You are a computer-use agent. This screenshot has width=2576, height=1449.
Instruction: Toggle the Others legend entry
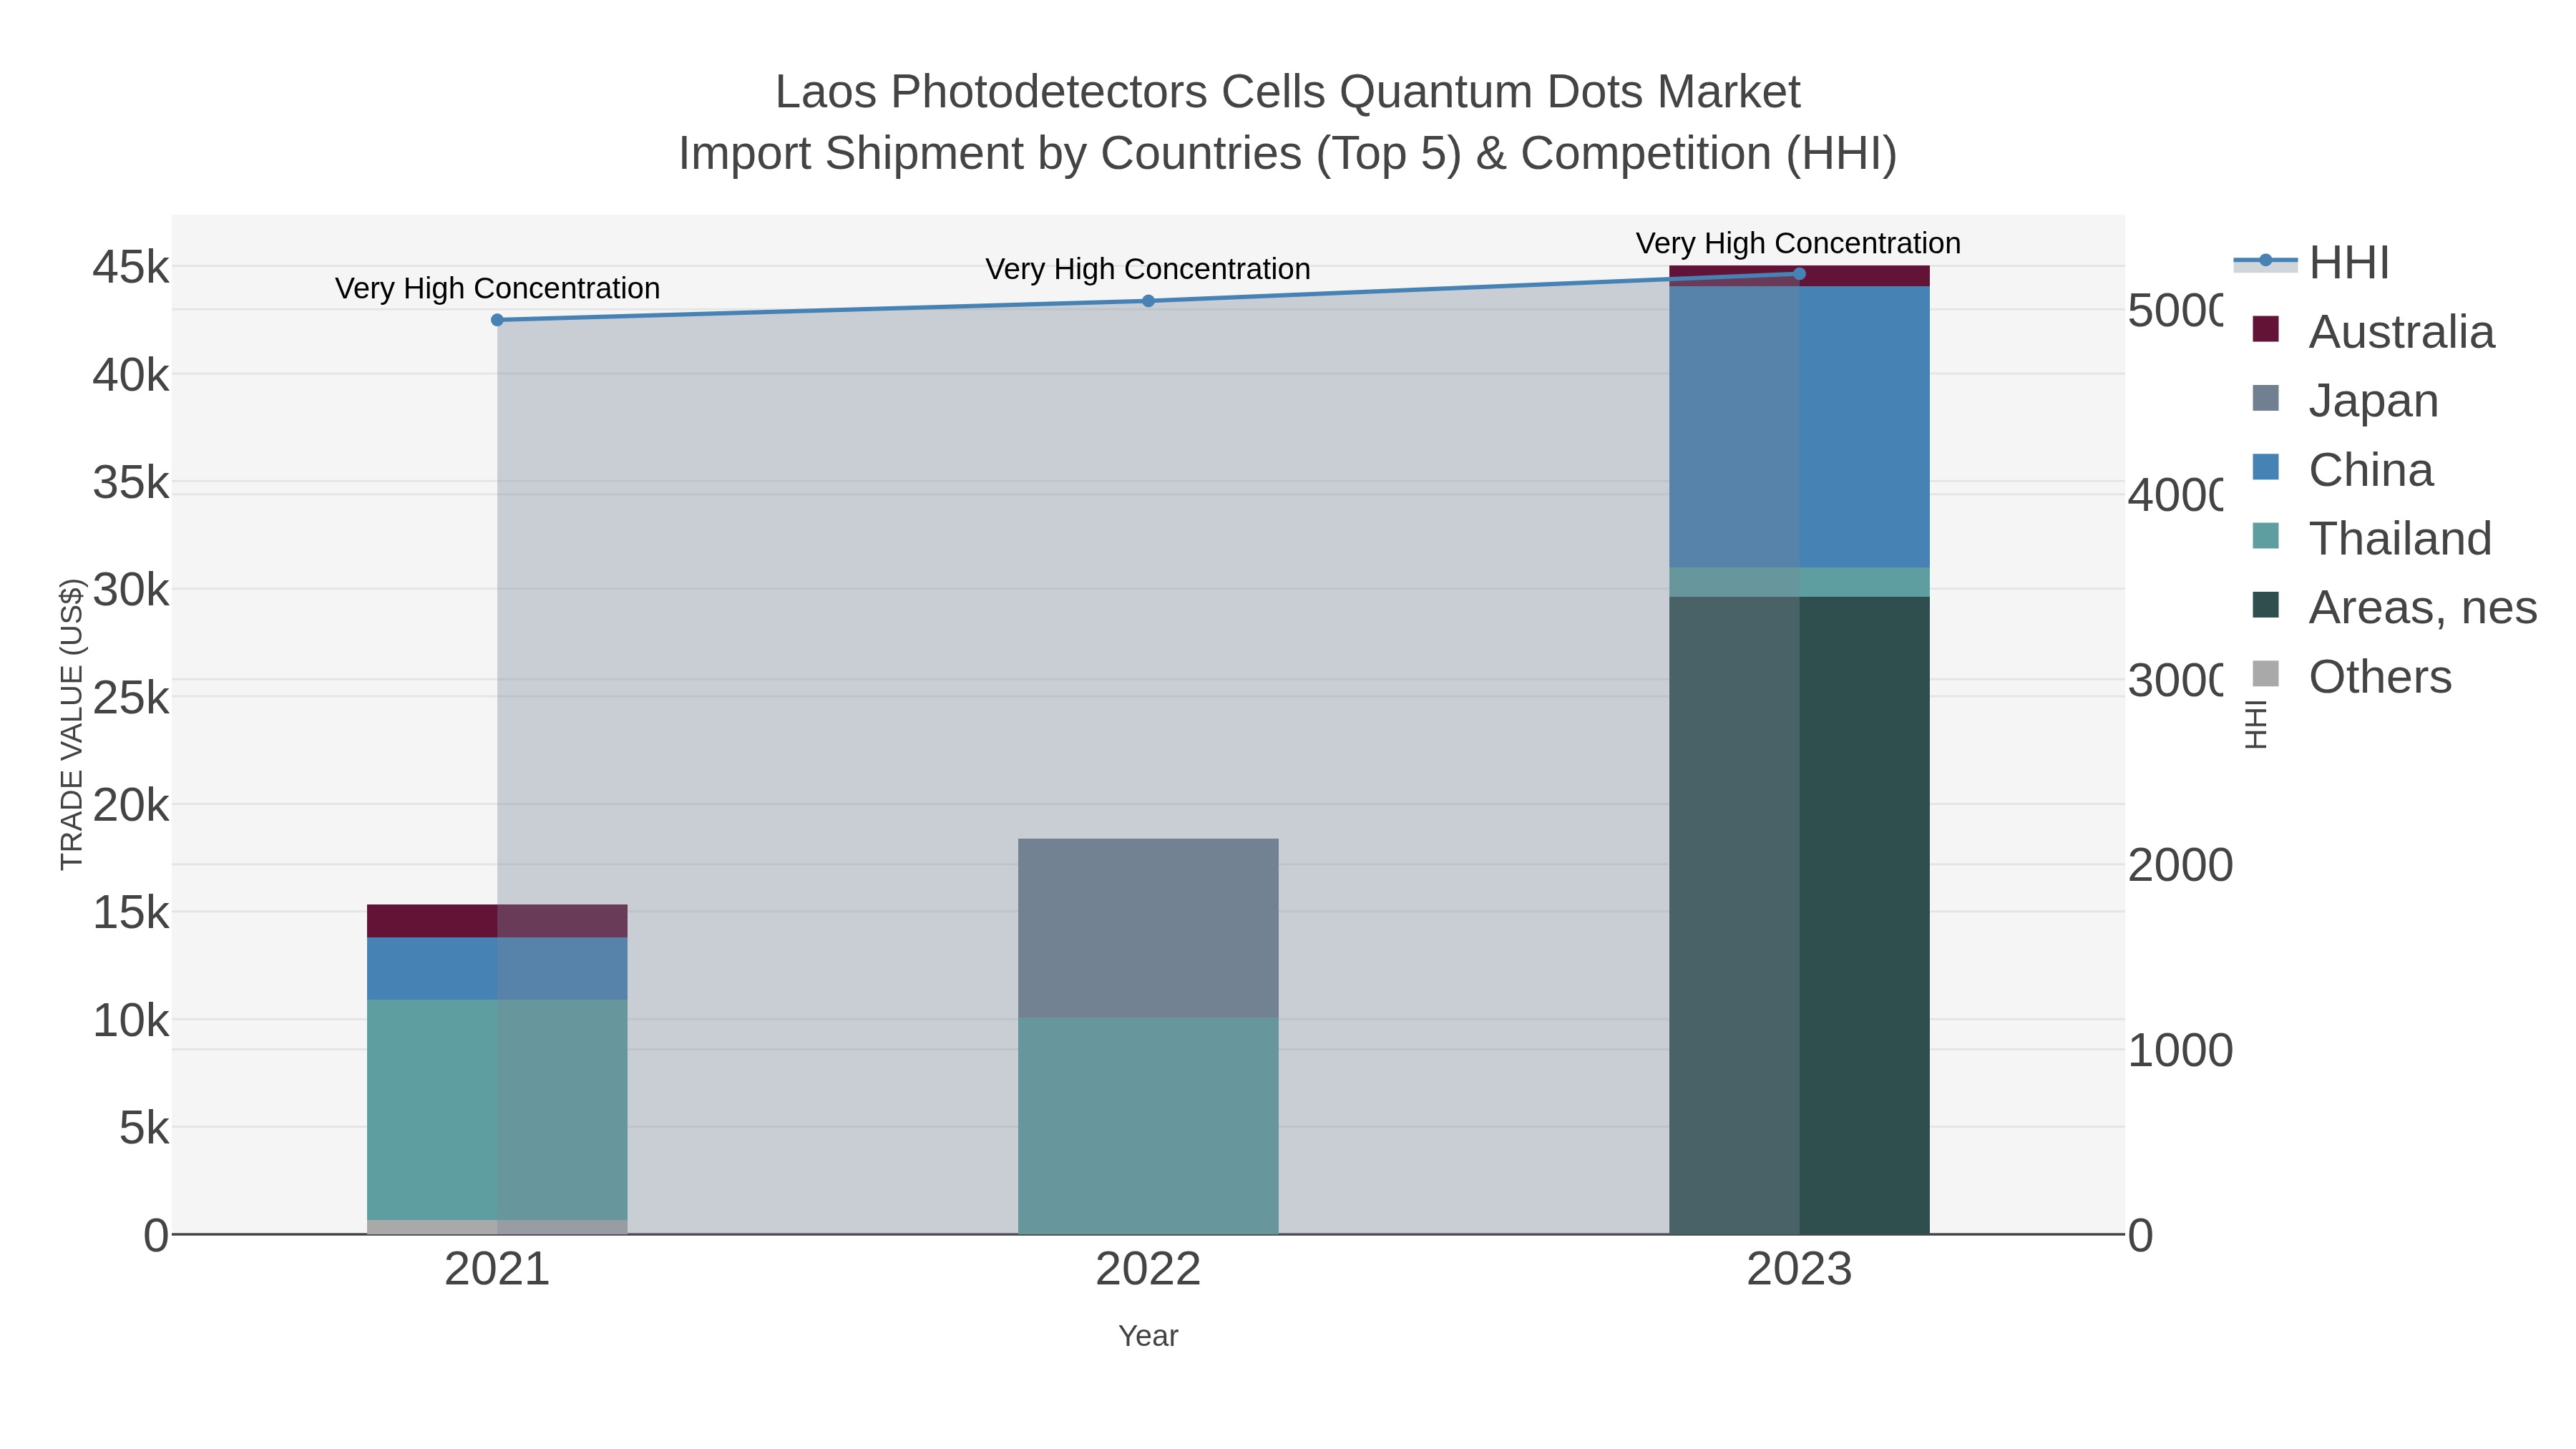click(2352, 677)
